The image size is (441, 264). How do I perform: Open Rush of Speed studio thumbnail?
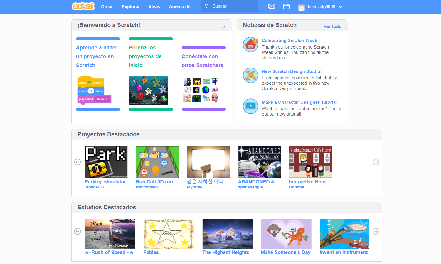coord(110,234)
